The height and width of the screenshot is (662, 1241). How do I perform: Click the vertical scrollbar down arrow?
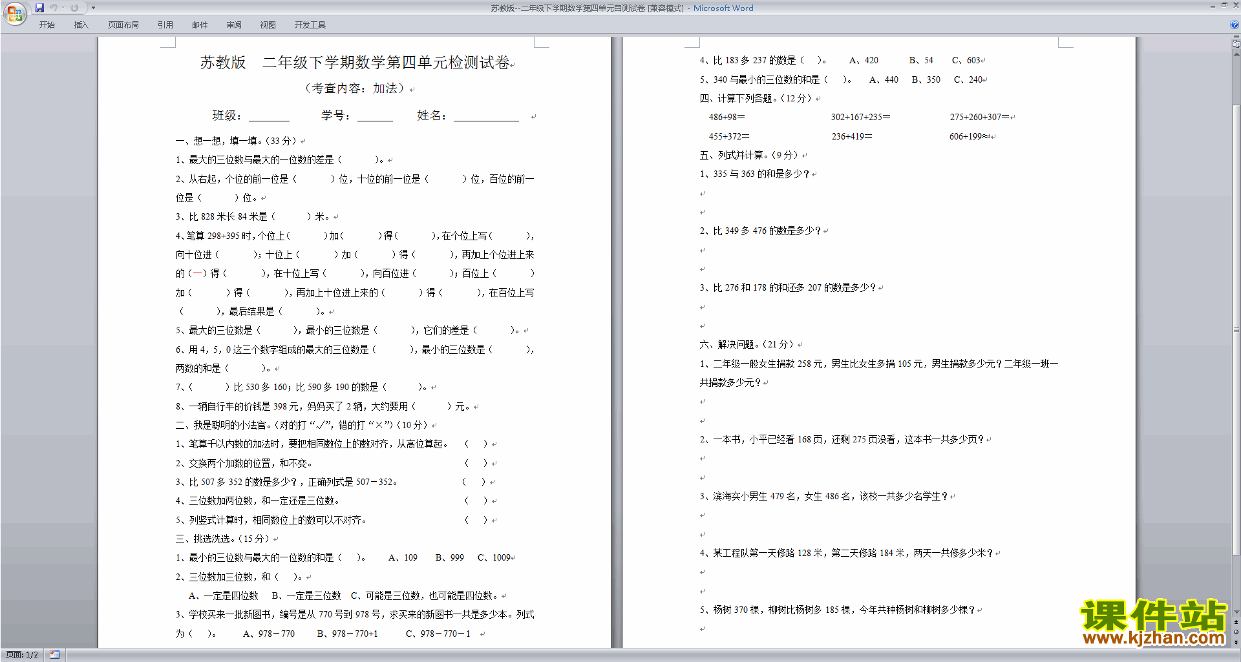pos(1236,612)
